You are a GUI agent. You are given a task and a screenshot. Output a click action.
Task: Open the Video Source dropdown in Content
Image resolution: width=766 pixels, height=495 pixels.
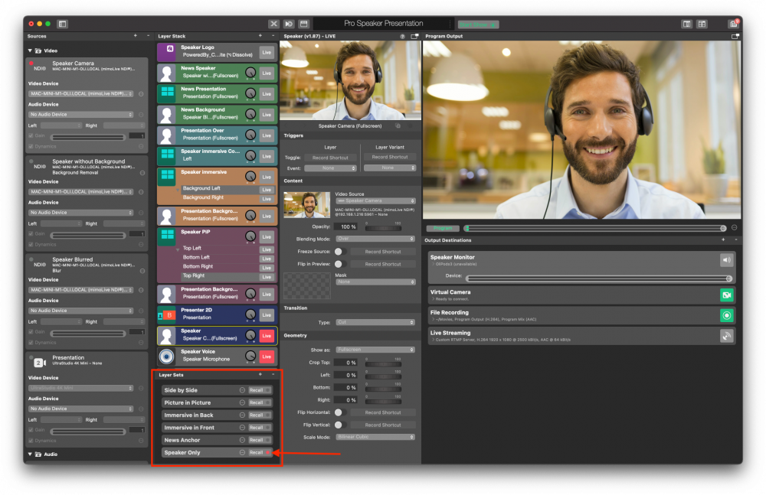(375, 200)
